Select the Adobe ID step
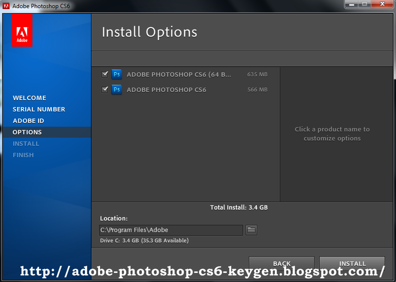Screen dimensions: 396x282 point(29,121)
